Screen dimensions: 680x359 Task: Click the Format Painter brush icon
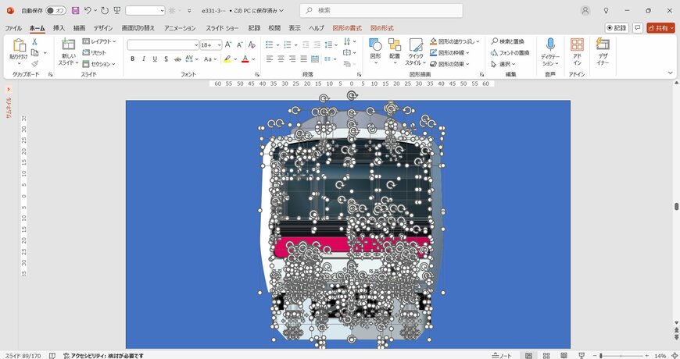point(34,64)
